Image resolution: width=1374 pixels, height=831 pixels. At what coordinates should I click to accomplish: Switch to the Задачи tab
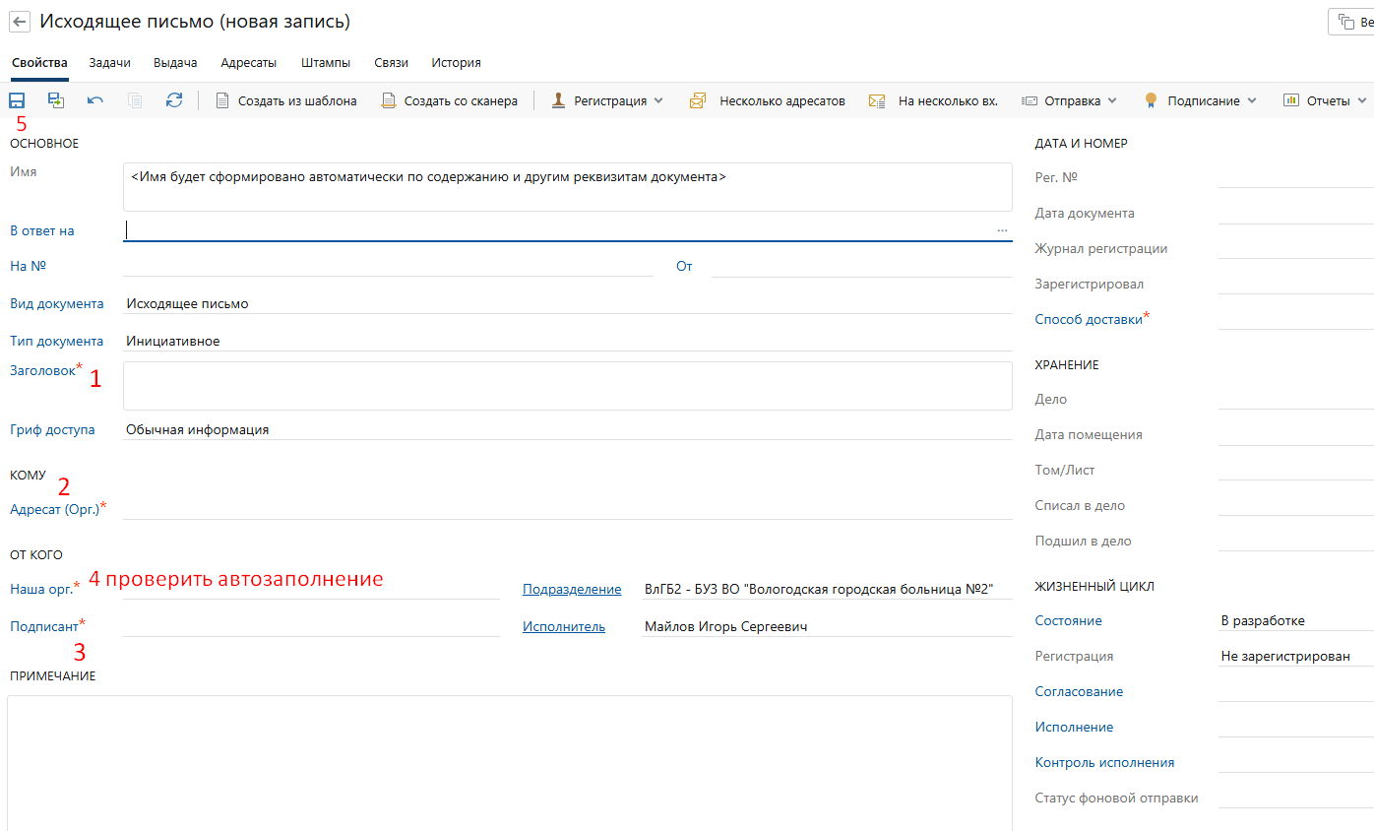109,63
